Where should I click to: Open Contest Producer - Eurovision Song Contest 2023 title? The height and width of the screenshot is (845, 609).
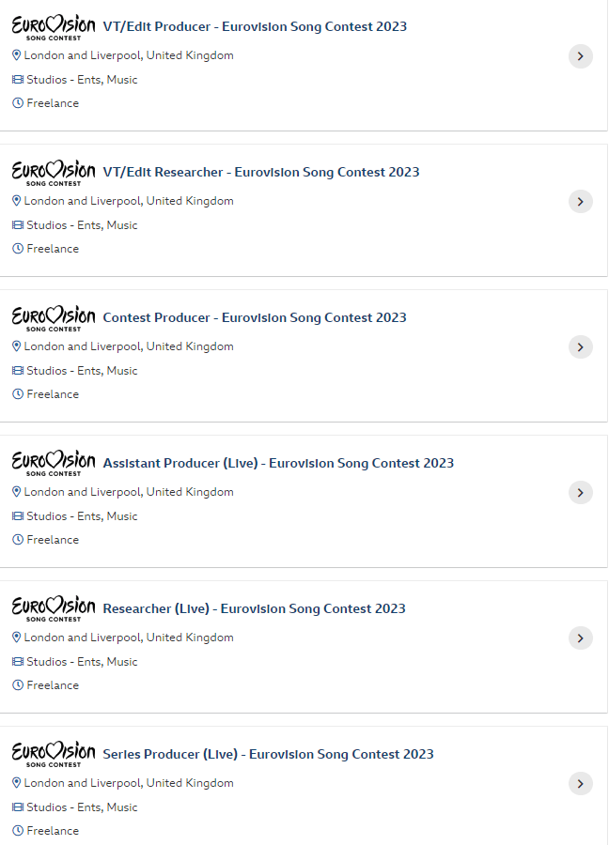tap(255, 317)
